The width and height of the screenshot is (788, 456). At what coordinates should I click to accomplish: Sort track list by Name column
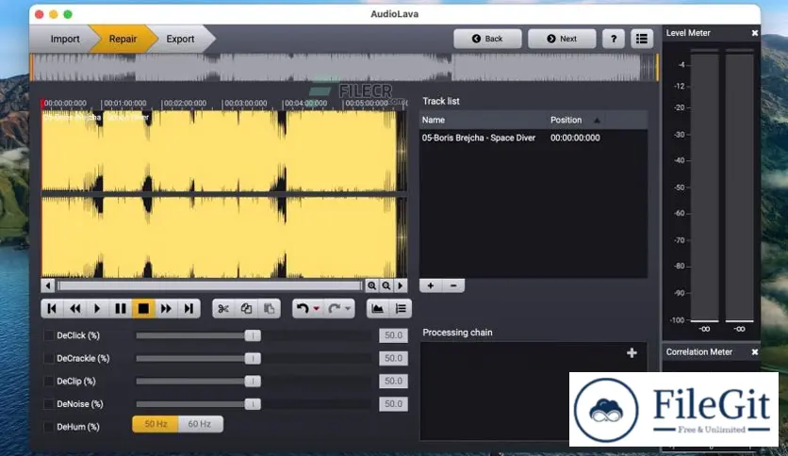pyautogui.click(x=484, y=120)
